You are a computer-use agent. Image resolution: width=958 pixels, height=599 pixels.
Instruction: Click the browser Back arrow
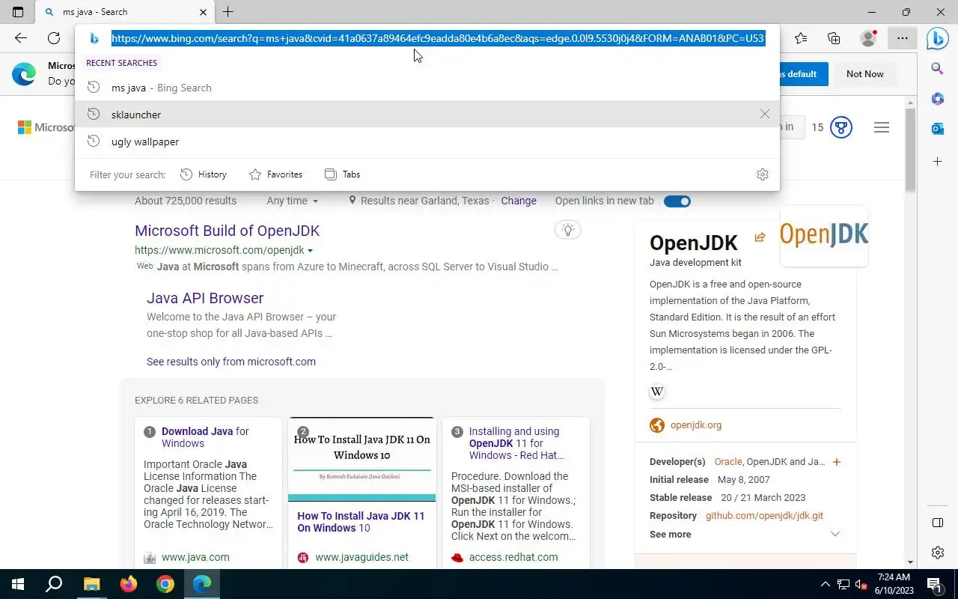click(21, 38)
